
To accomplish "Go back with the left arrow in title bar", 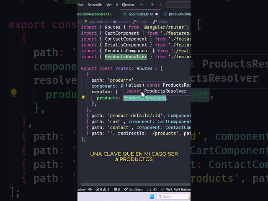I will (x=153, y=5).
